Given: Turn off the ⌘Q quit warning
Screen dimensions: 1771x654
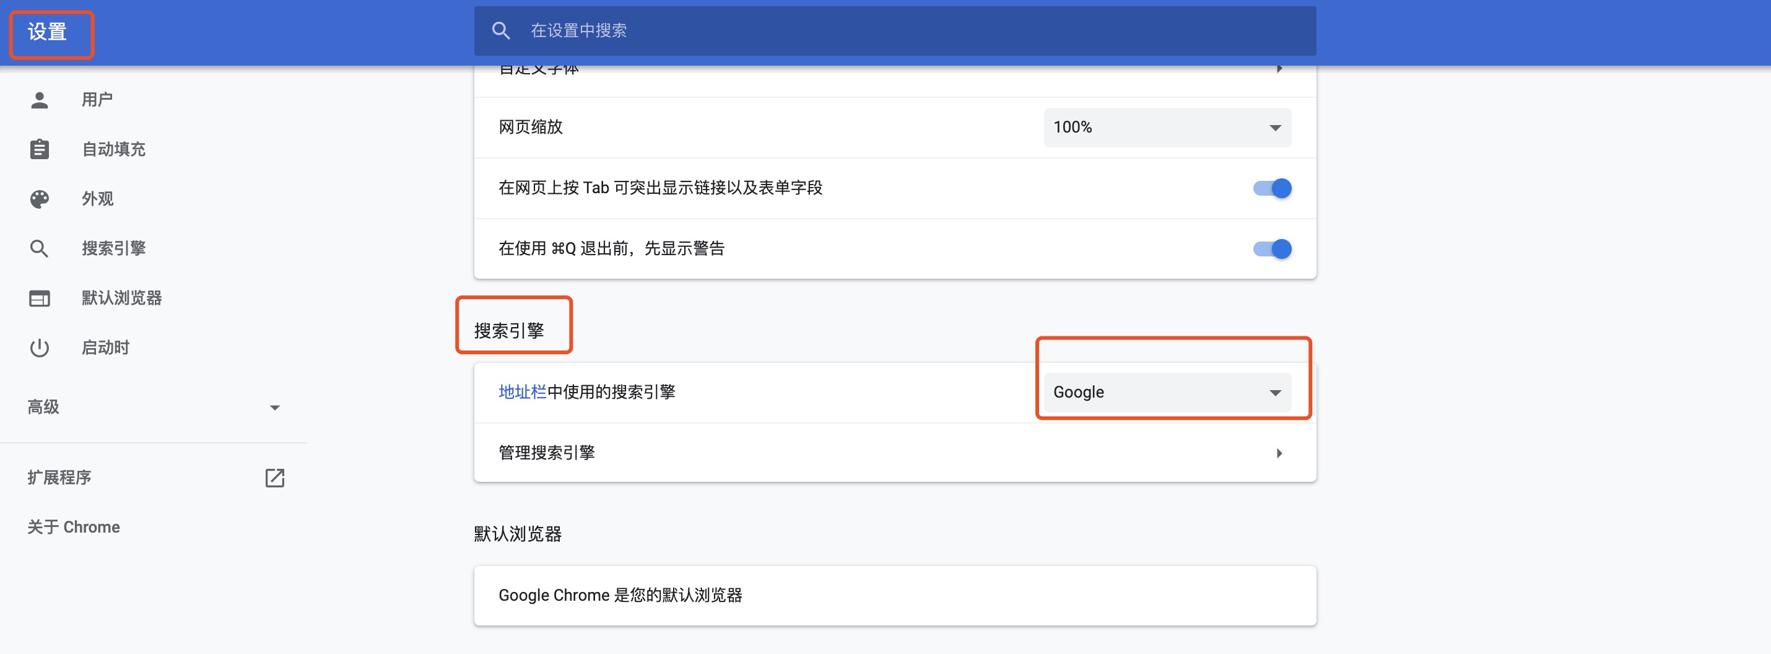Looking at the screenshot, I should [1271, 248].
